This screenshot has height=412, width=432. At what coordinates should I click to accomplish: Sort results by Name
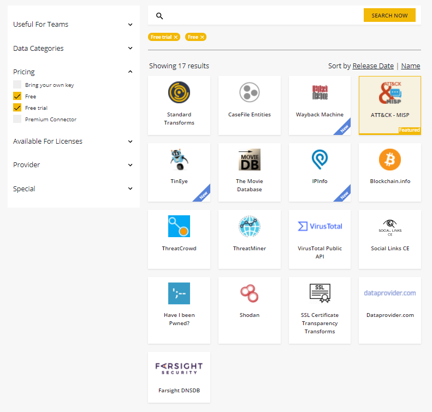pos(411,66)
